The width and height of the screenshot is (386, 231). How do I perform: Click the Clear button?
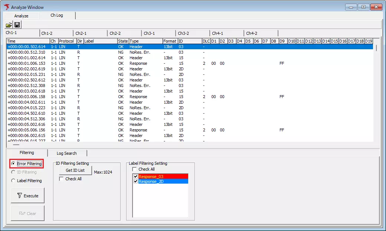pos(27,212)
